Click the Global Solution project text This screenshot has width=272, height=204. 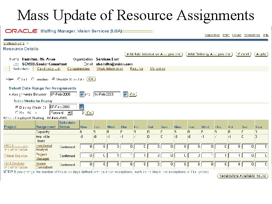click(x=15, y=156)
